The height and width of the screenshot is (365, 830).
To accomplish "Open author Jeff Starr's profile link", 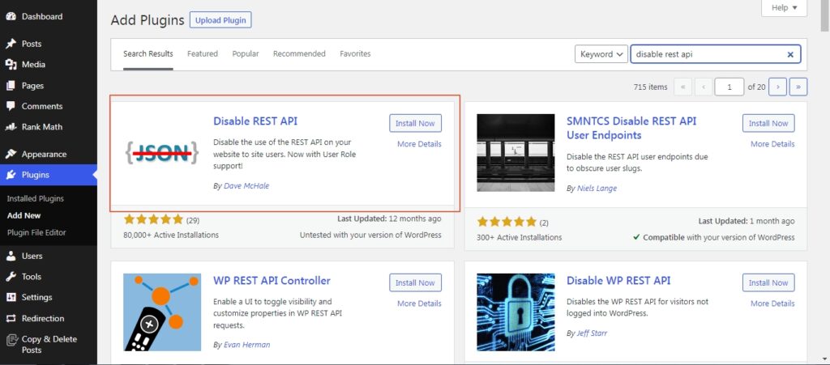I will [x=593, y=333].
